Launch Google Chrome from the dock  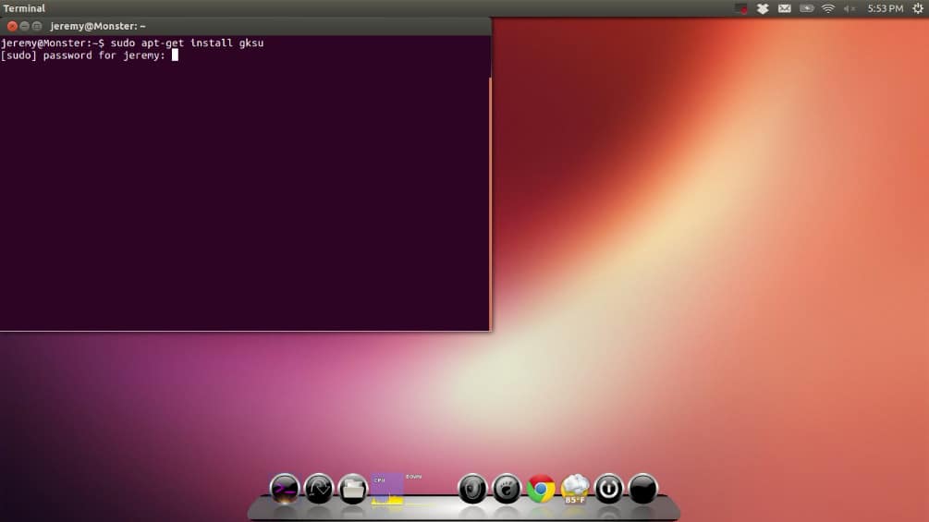pos(541,489)
